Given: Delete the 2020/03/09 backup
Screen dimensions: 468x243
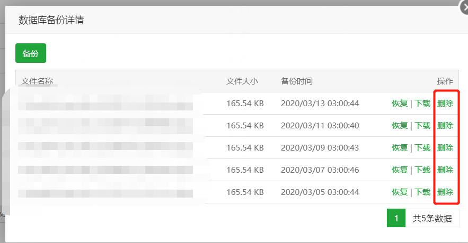Looking at the screenshot, I should click(445, 148).
